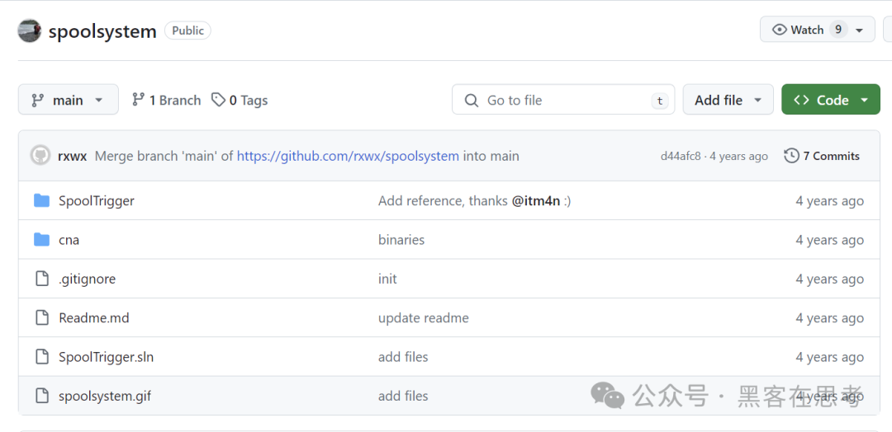Focus the Go to file search field
This screenshot has height=432, width=892.
pyautogui.click(x=563, y=100)
